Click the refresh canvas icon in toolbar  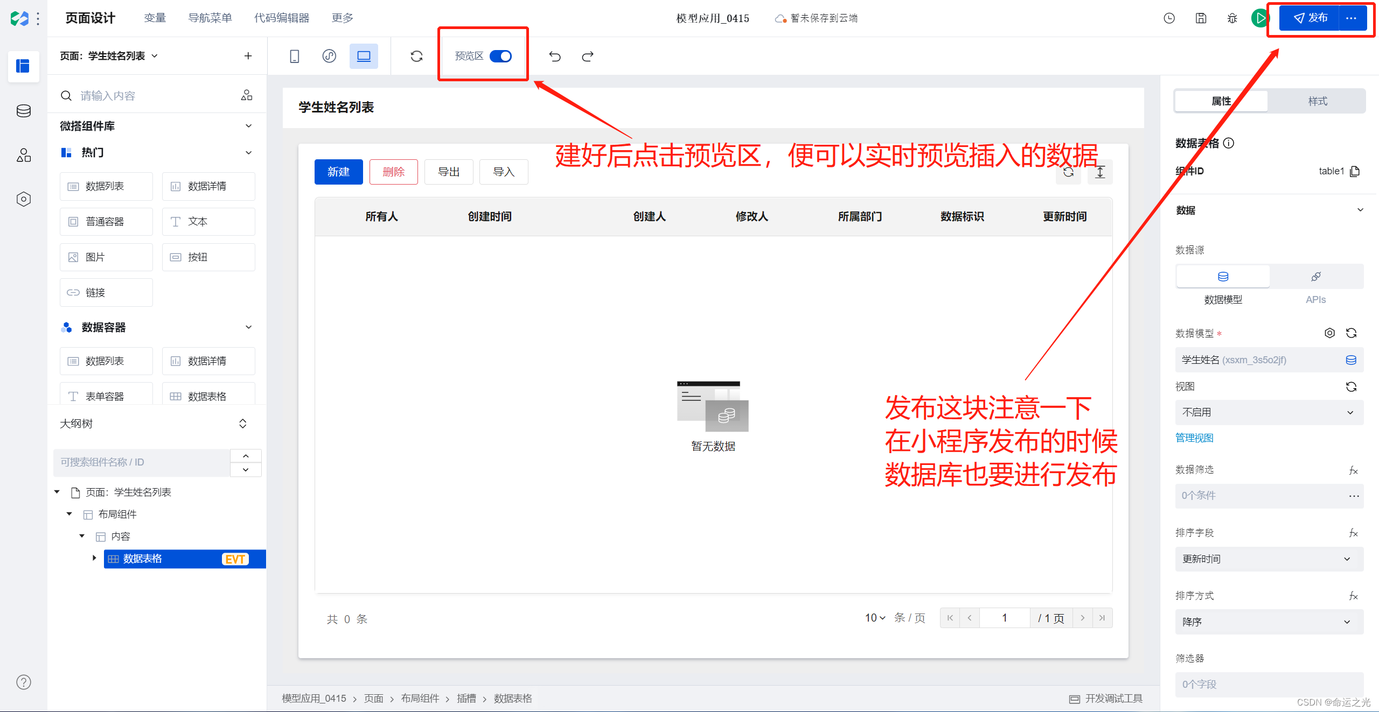coord(416,56)
